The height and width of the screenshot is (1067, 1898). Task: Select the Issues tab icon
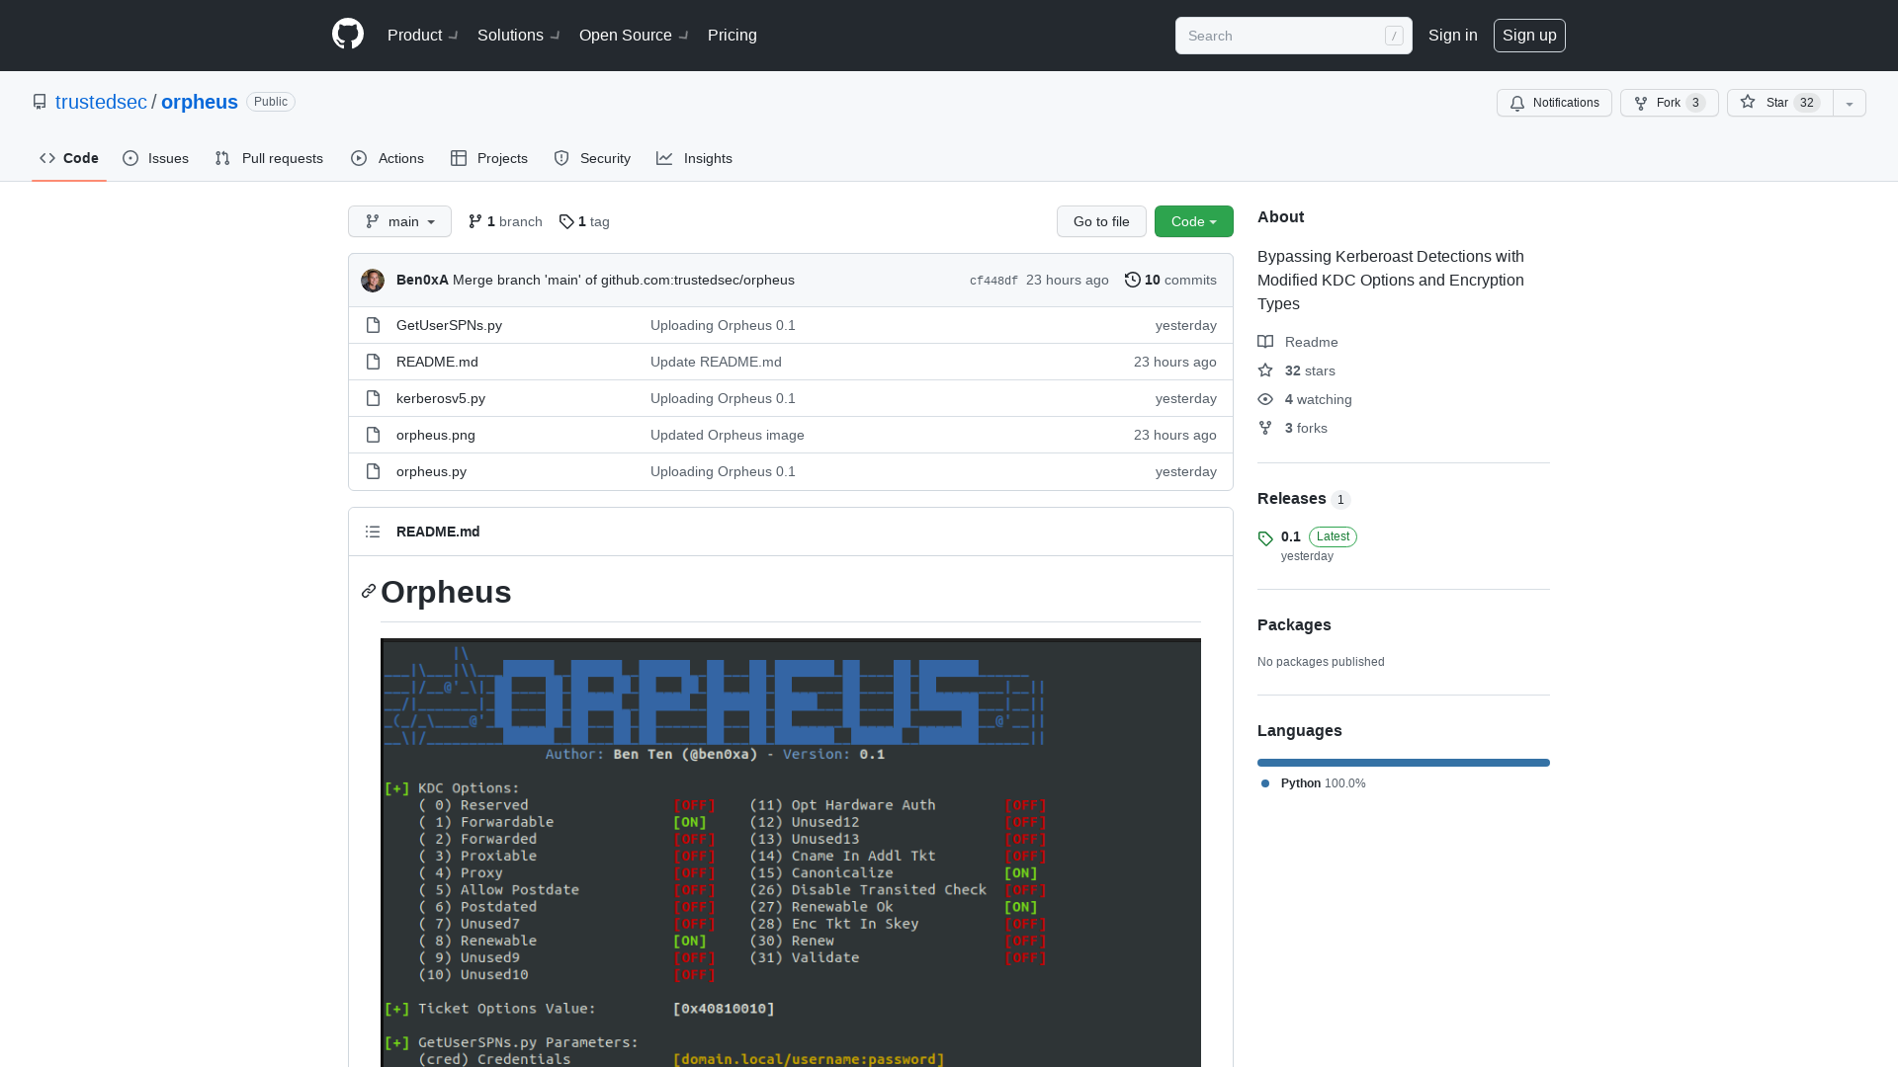click(x=130, y=158)
